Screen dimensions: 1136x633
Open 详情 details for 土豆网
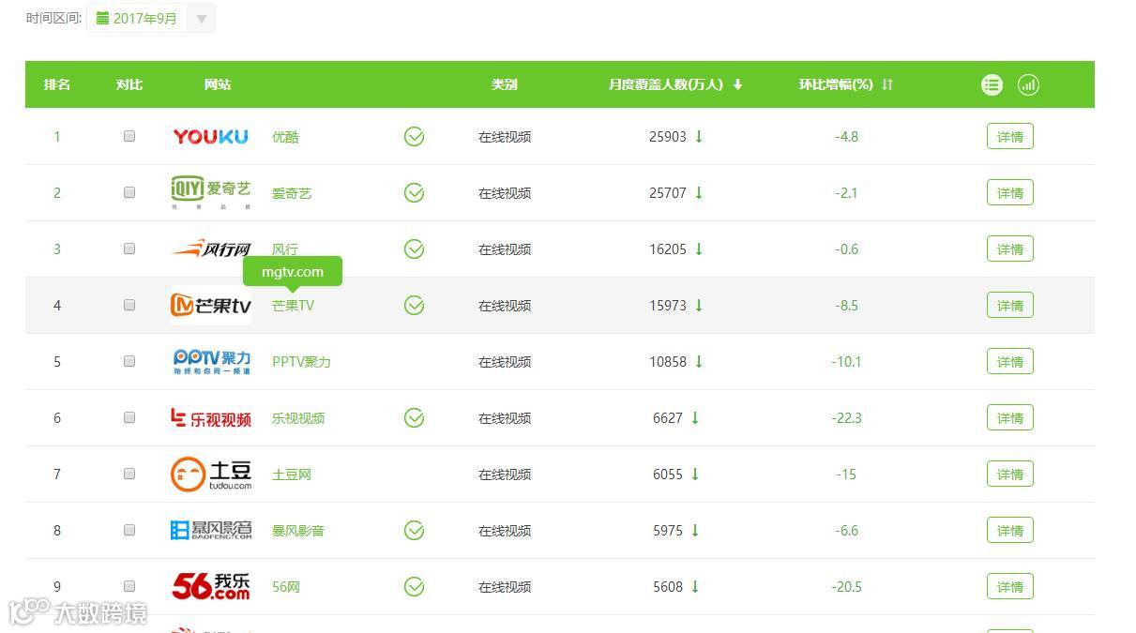(1010, 474)
